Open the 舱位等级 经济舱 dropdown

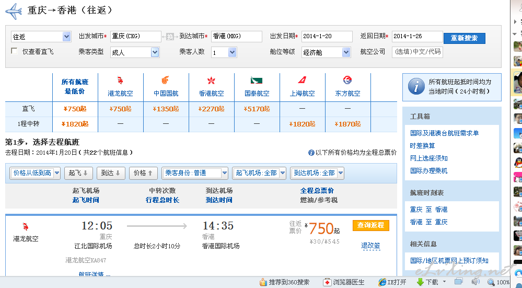coord(326,52)
